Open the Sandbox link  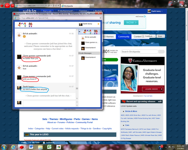[97, 128]
